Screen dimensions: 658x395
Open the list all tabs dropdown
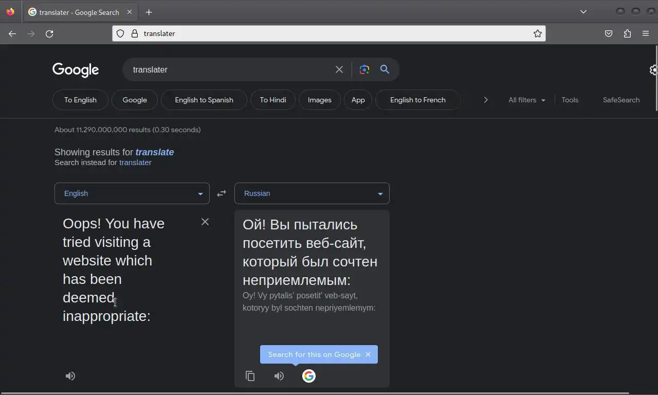point(583,12)
